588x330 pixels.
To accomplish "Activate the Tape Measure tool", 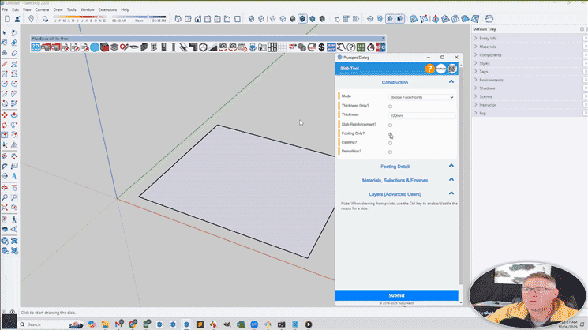I will 5,156.
